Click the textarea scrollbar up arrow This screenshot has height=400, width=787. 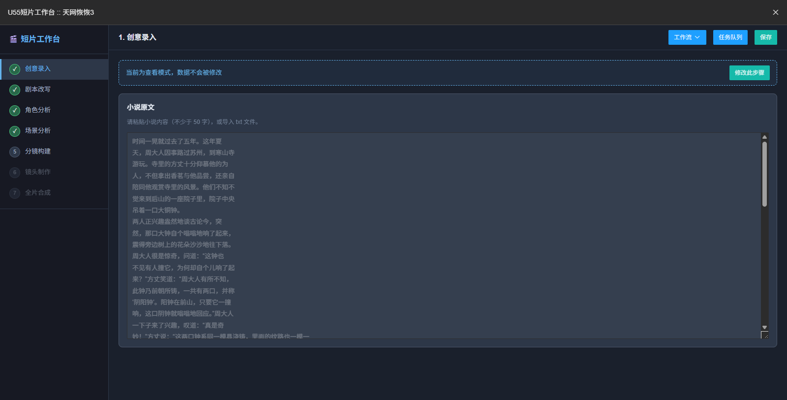pyautogui.click(x=764, y=137)
